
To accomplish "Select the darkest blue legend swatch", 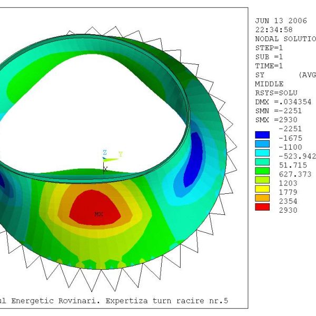I will tap(262, 134).
